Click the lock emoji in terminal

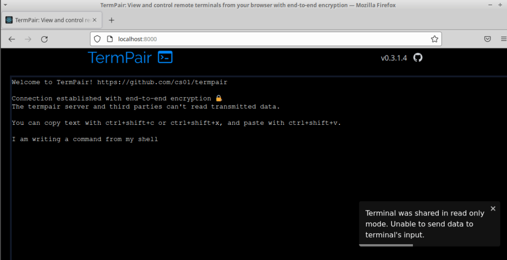point(219,98)
